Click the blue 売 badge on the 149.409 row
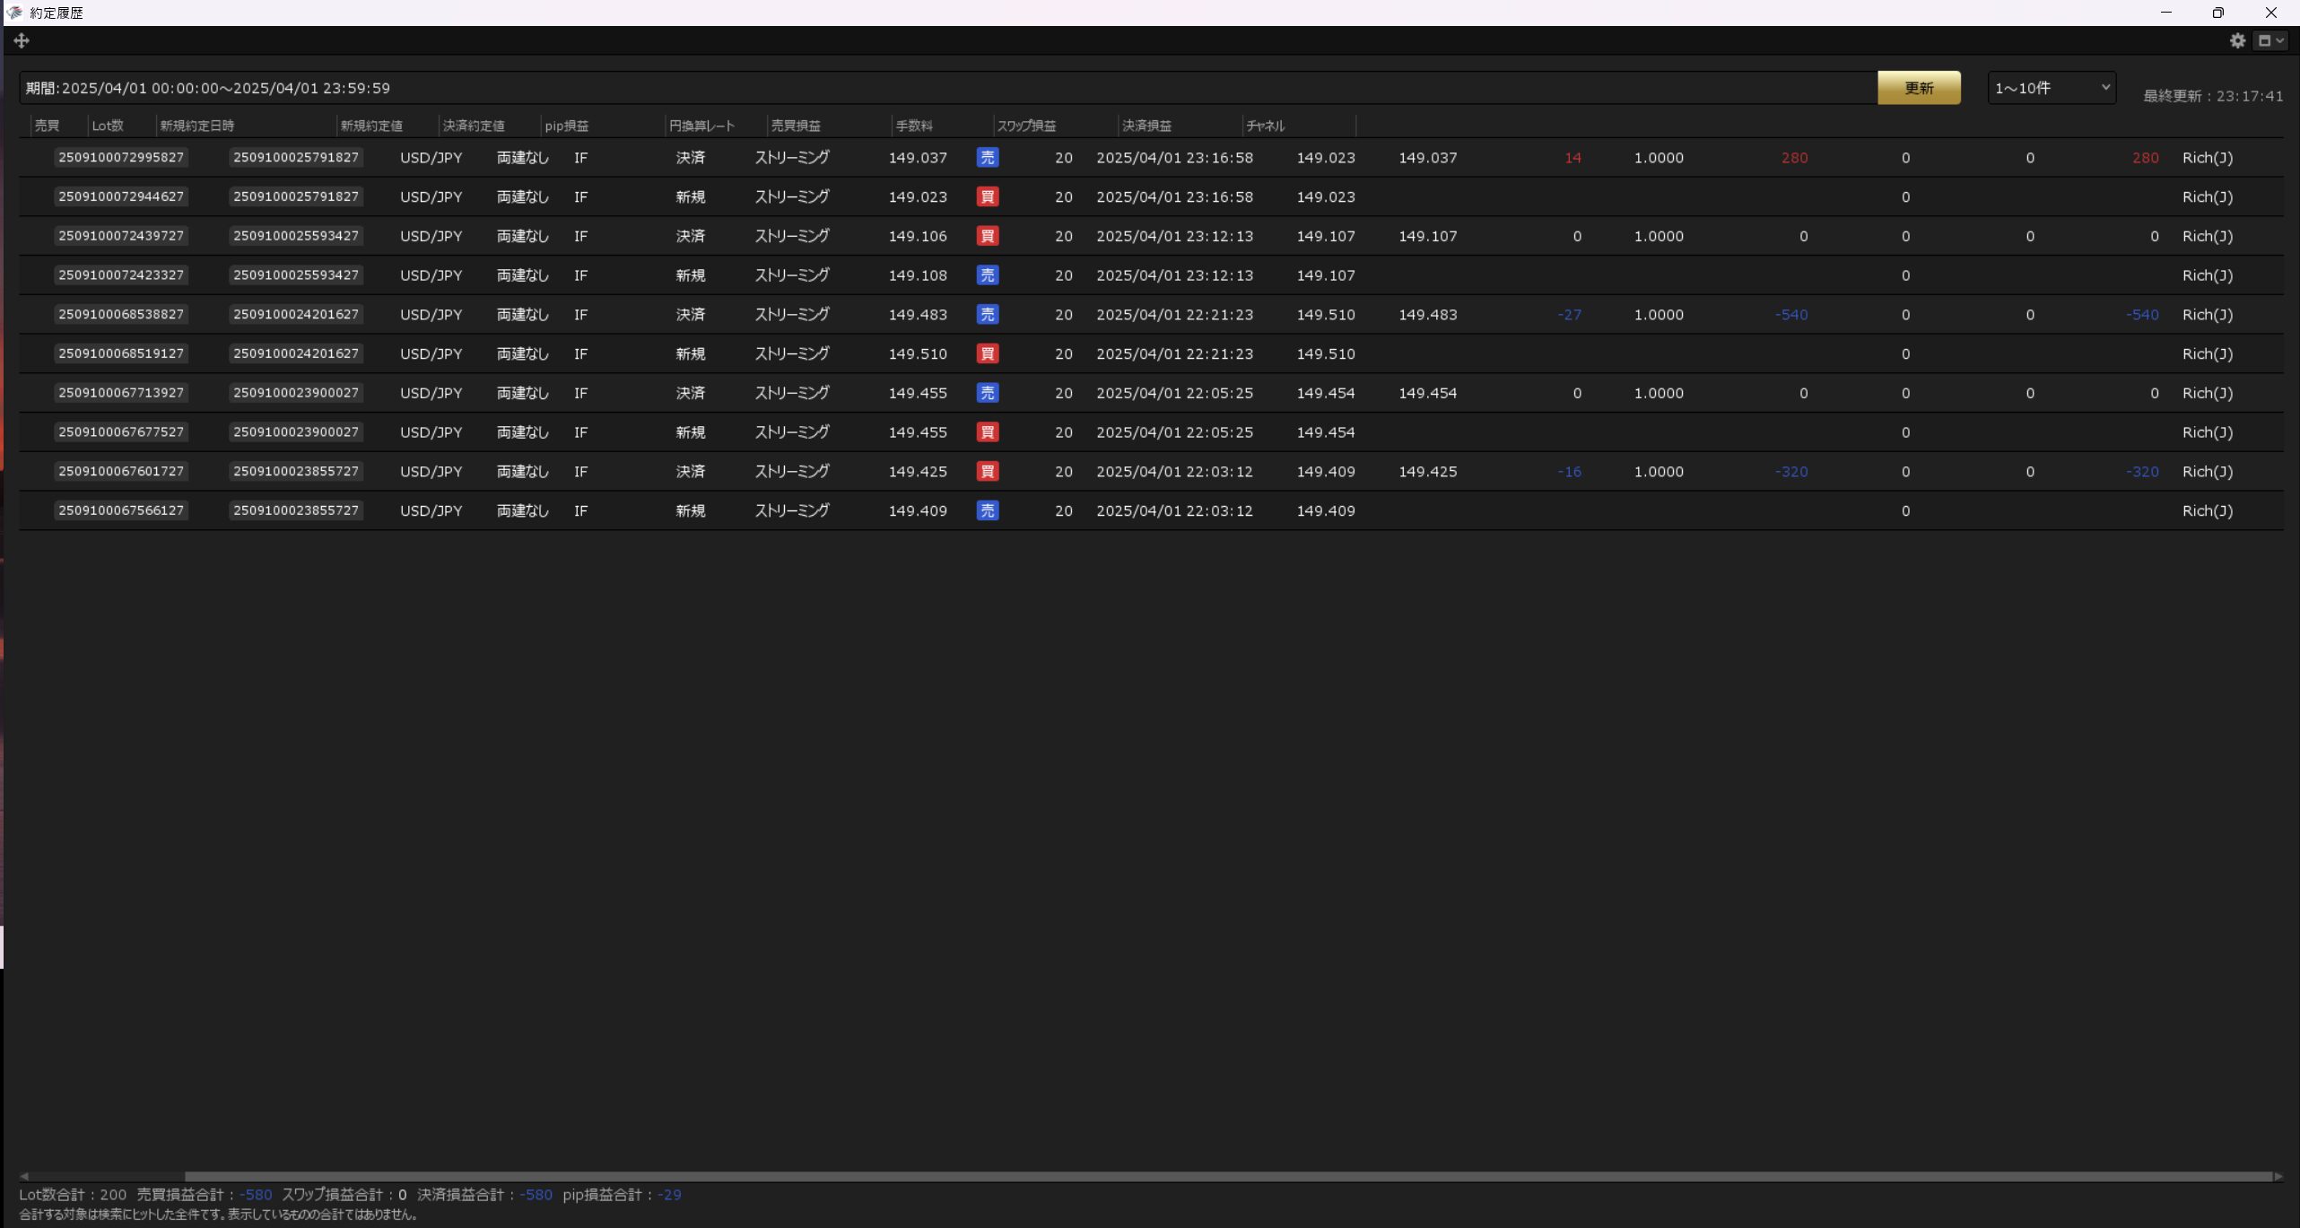The image size is (2300, 1228). click(987, 510)
